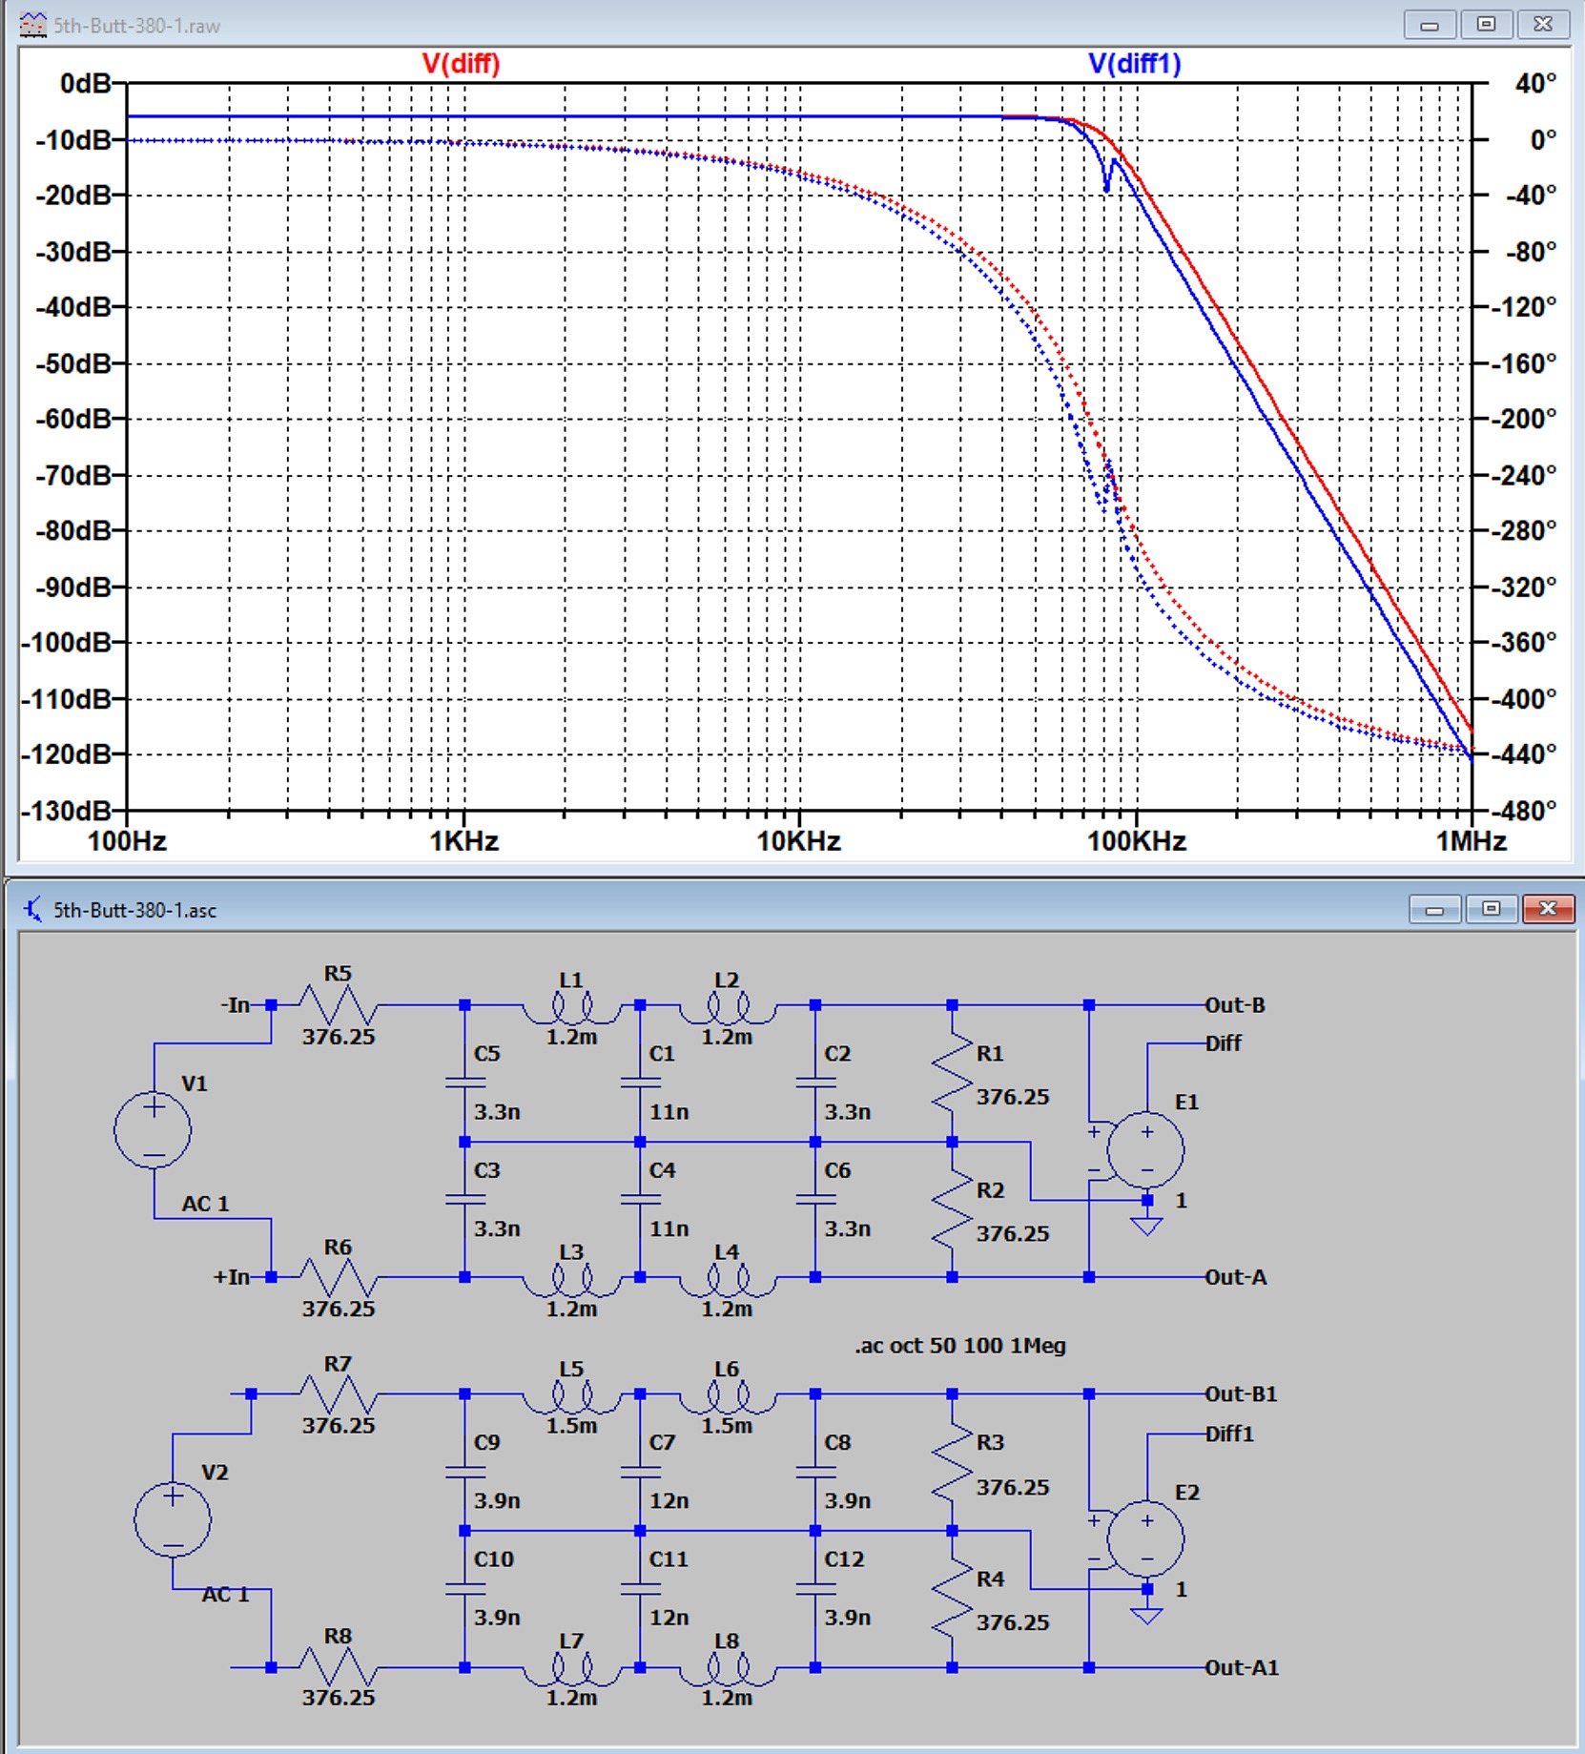Select inductor L8 symbol
This screenshot has height=1754, width=1585.
click(728, 1669)
